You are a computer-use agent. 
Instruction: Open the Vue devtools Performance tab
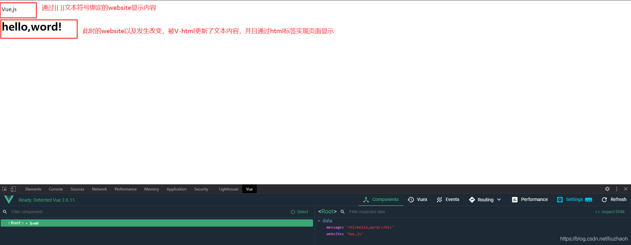point(530,200)
